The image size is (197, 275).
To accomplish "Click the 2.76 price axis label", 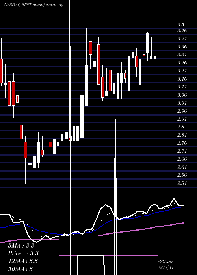I will (x=182, y=143).
